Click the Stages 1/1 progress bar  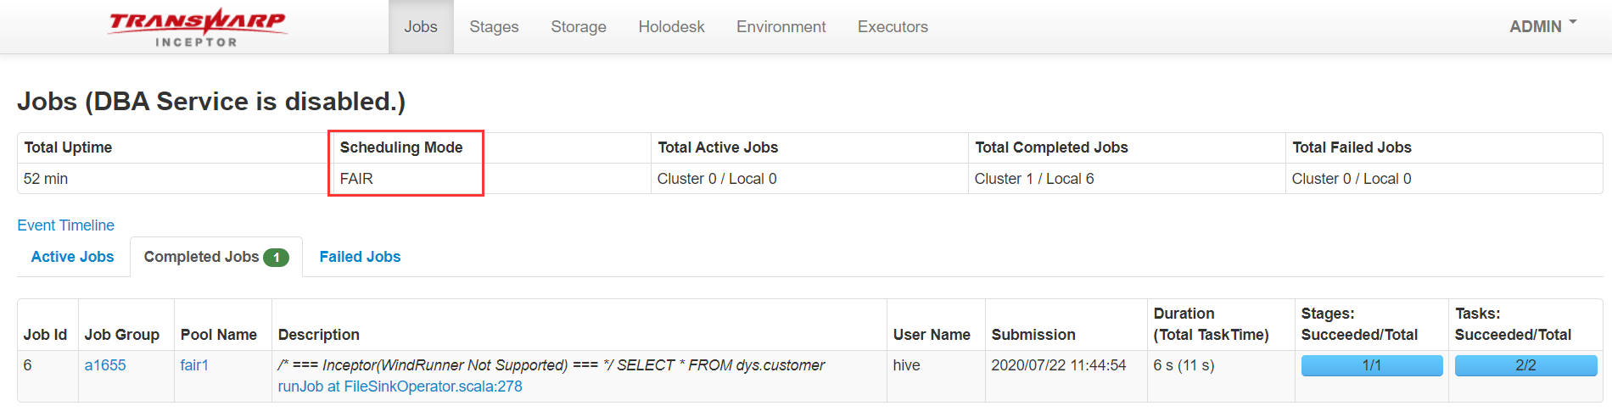coord(1371,365)
